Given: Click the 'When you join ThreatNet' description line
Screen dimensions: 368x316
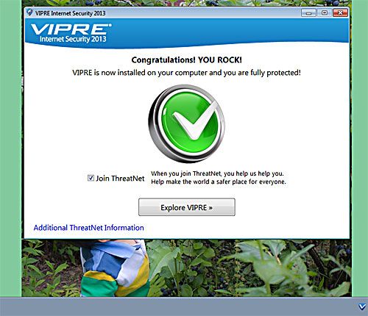Looking at the screenshot, I should click(x=217, y=173).
